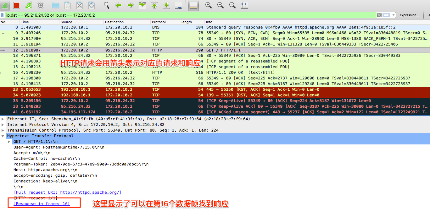
Task: Jump to the last packet
Action: (166, 5)
